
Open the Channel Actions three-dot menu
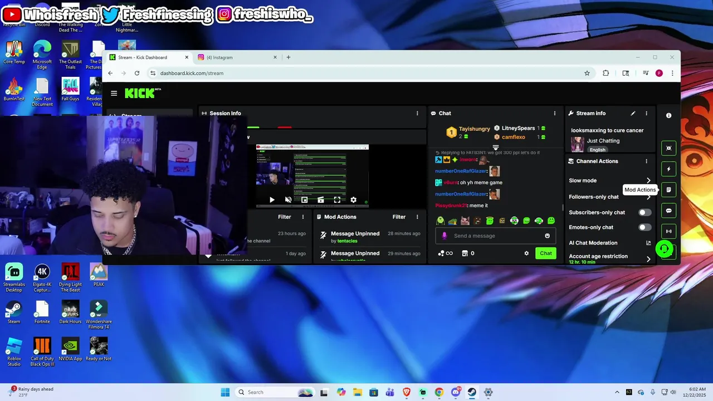point(646,161)
